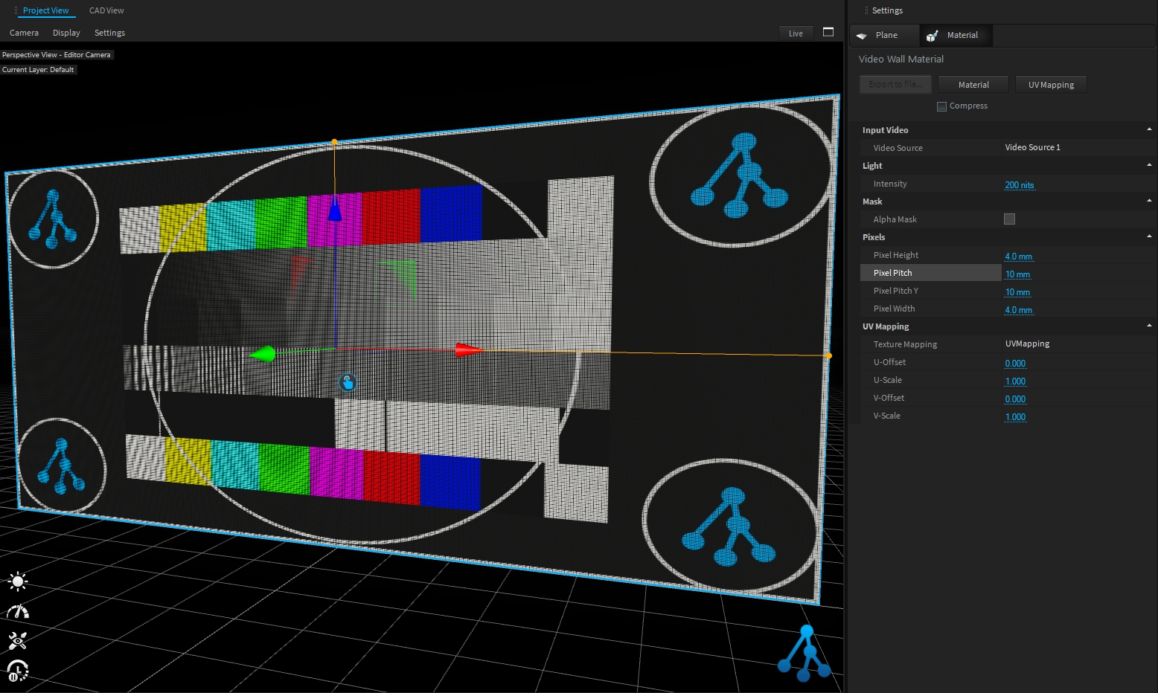Switch to the CAD View tab
The width and height of the screenshot is (1158, 693).
click(106, 10)
